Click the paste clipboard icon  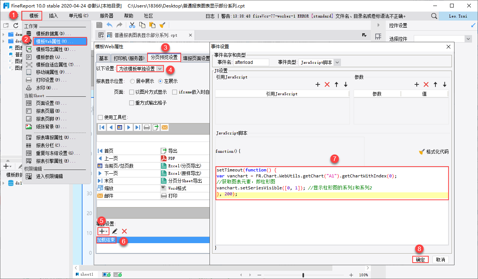tap(152, 25)
